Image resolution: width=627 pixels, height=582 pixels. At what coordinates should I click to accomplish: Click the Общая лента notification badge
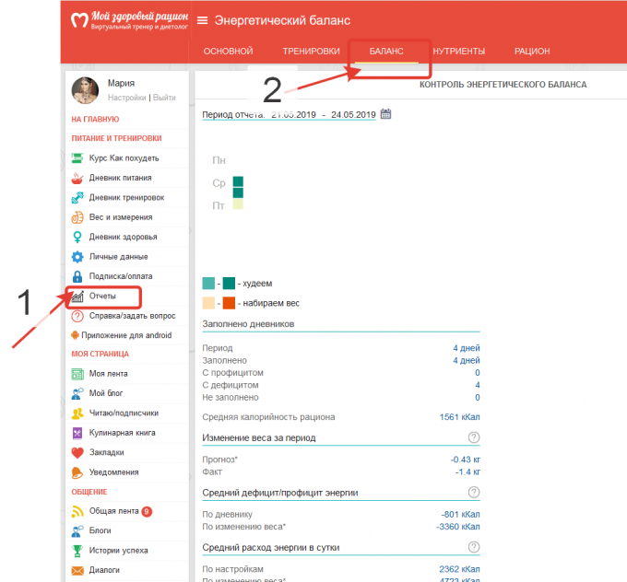[x=147, y=511]
